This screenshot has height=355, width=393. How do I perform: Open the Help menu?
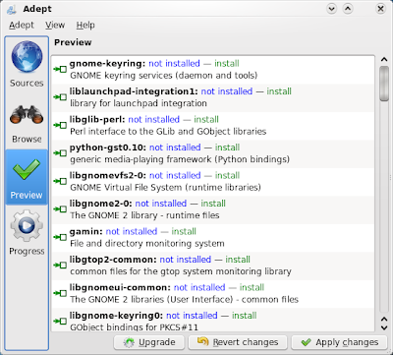pos(85,26)
